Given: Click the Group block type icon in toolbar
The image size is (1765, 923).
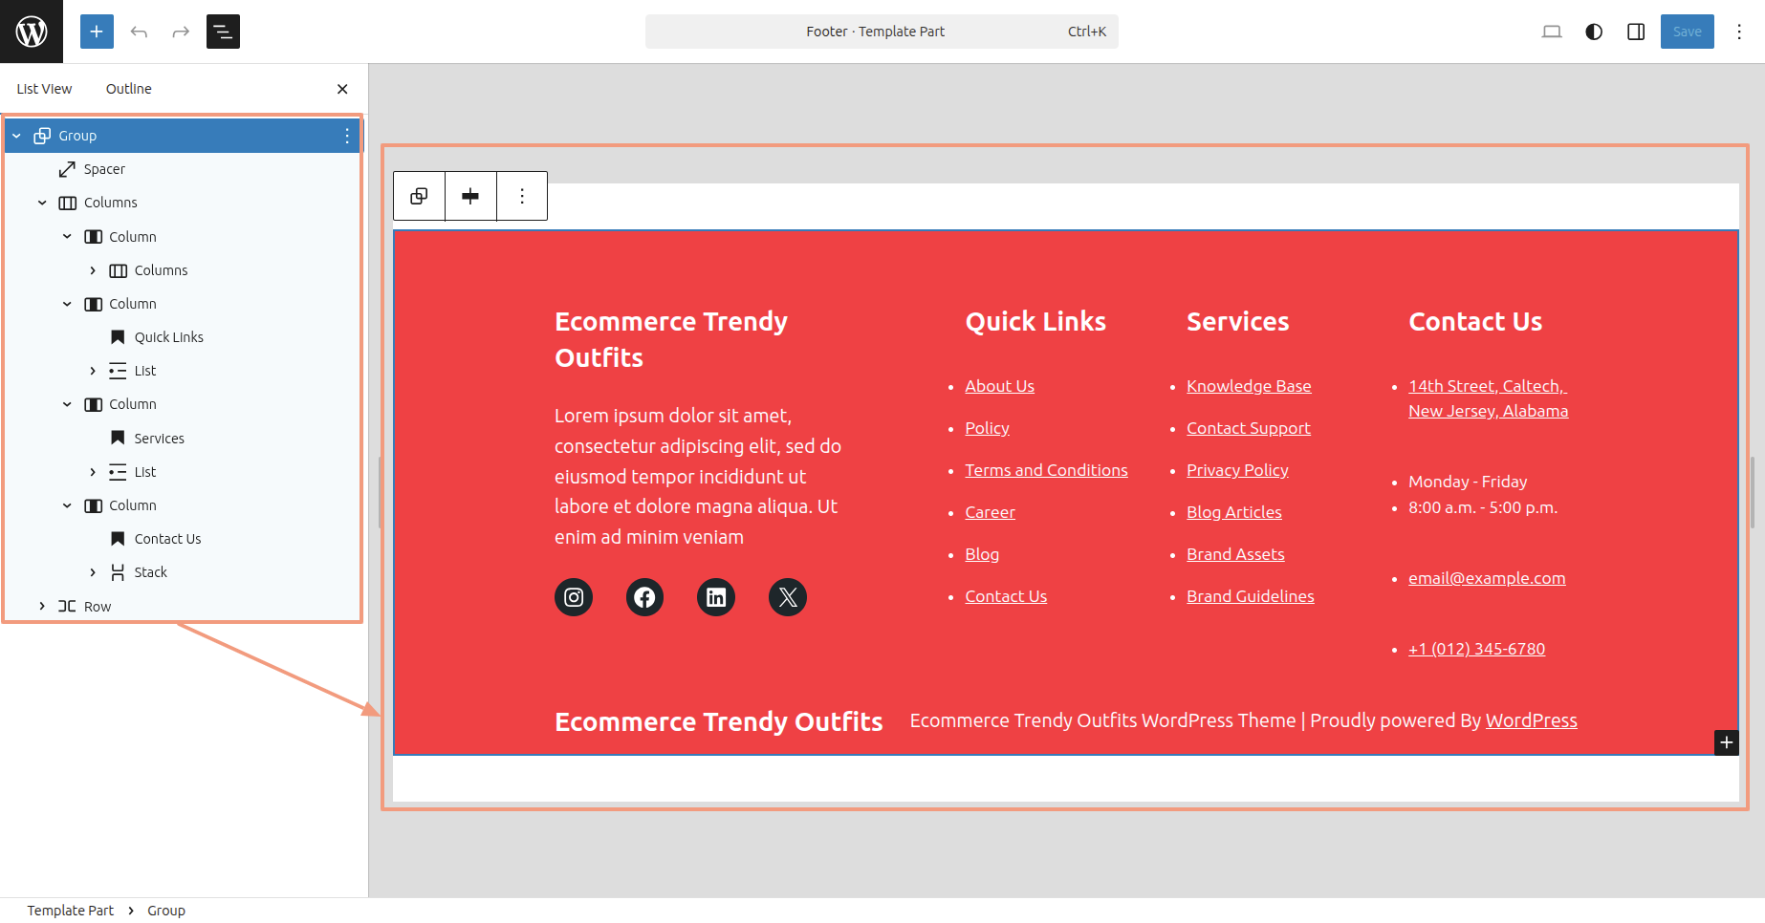Looking at the screenshot, I should tap(419, 196).
